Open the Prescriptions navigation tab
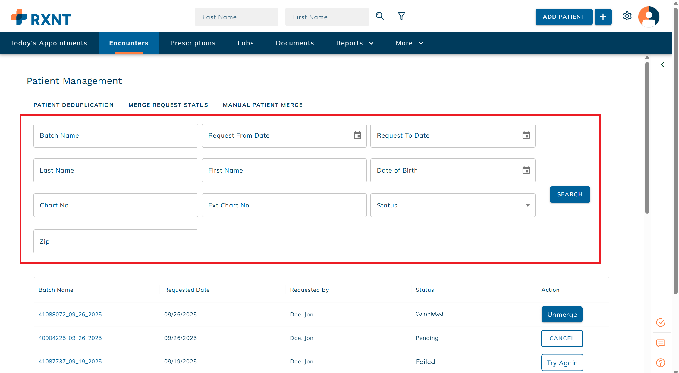The height and width of the screenshot is (373, 679). tap(193, 43)
